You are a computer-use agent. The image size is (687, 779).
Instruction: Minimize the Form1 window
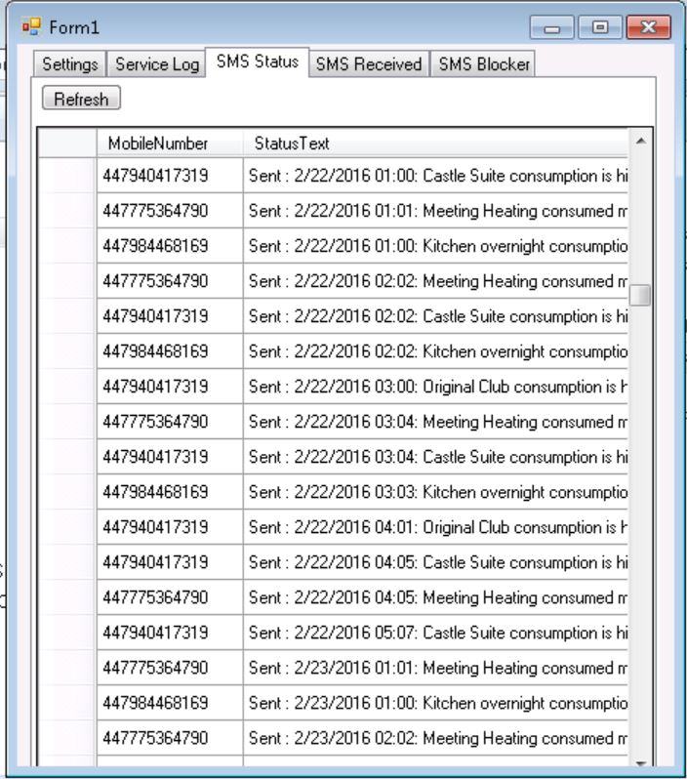[x=552, y=27]
